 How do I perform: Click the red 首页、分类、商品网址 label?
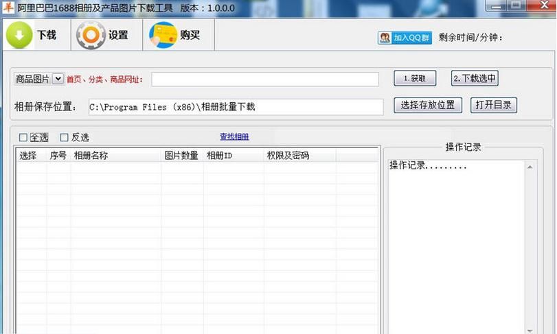105,80
